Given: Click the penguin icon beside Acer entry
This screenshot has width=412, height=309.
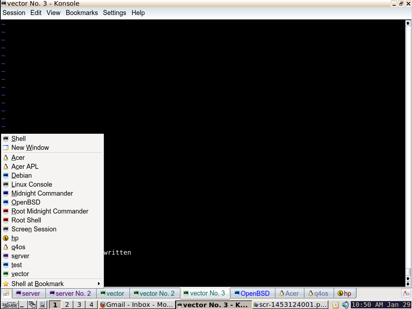Looking at the screenshot, I should pyautogui.click(x=6, y=158).
